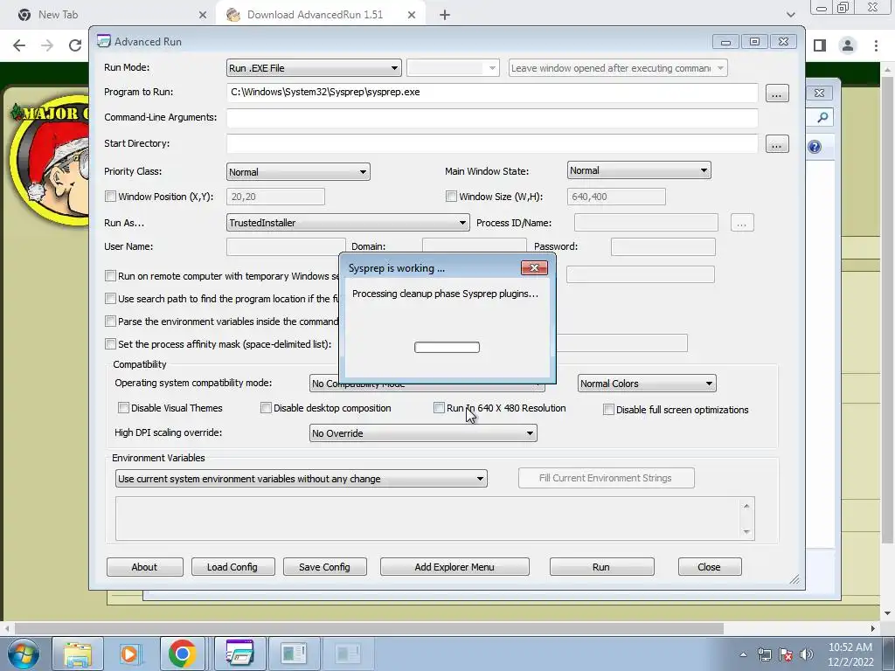Toggle Set process affinity mask checkbox
The width and height of the screenshot is (895, 671).
point(111,344)
